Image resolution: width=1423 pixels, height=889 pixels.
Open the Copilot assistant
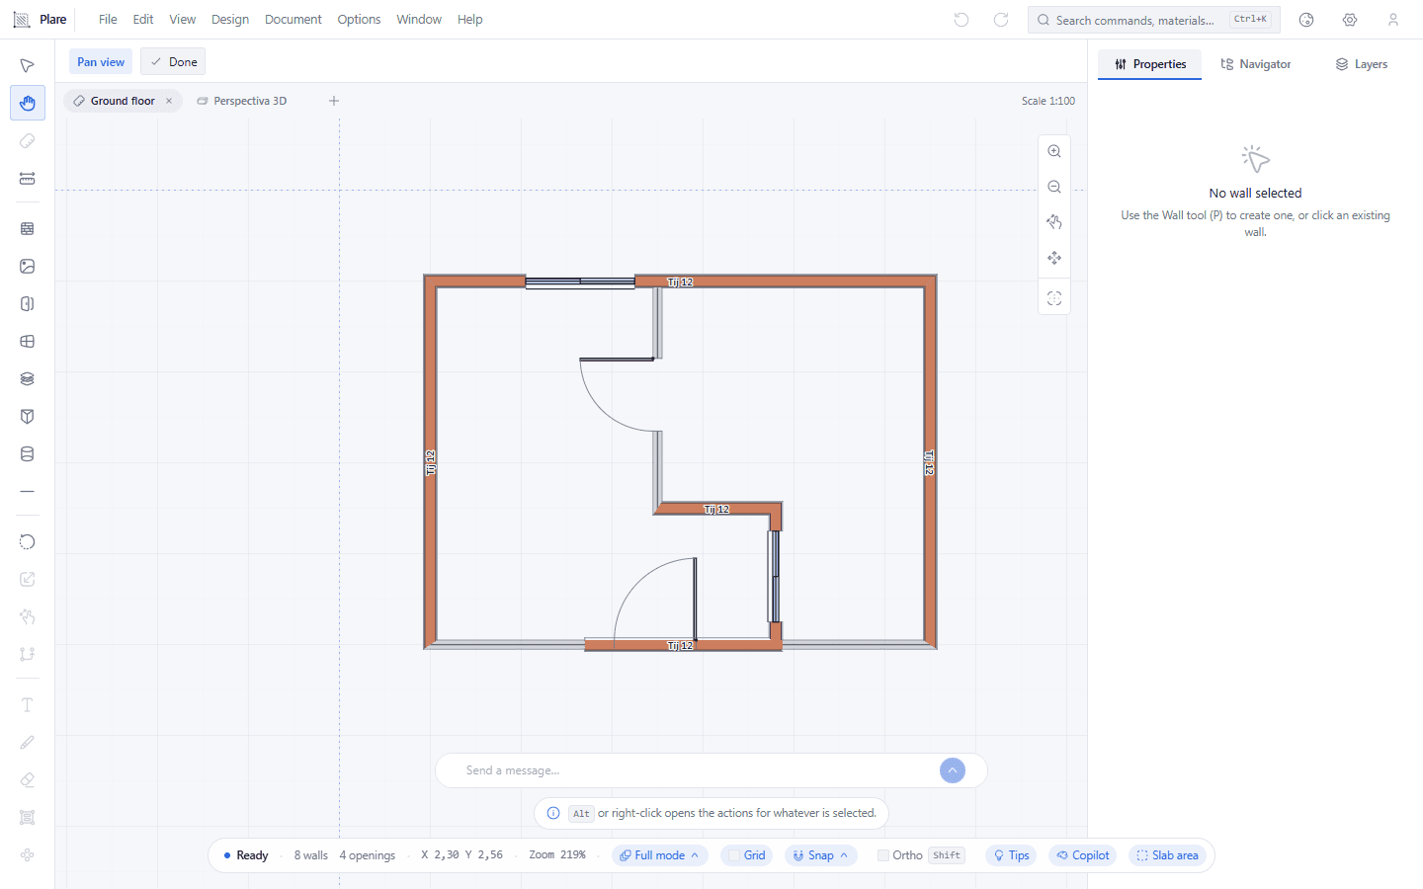[x=1082, y=855]
